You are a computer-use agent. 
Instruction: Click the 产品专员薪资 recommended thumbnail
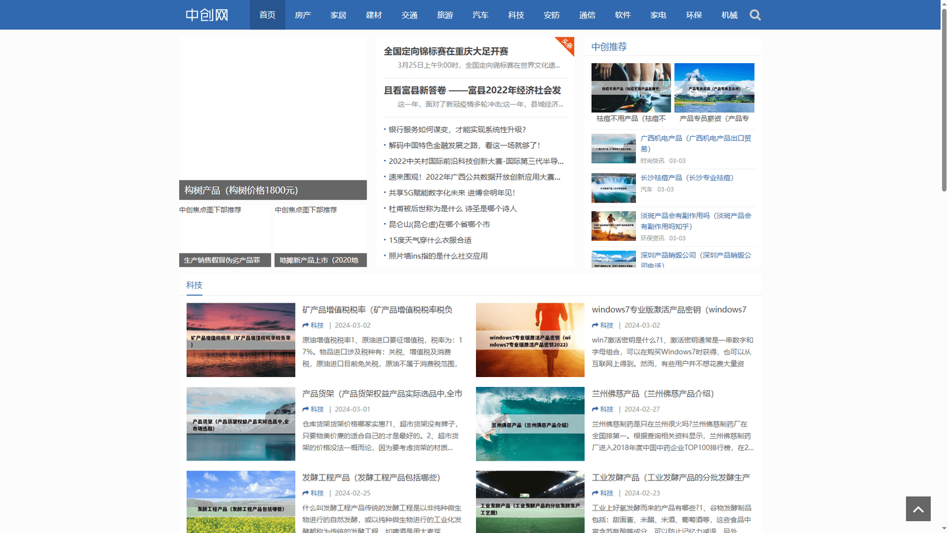714,88
